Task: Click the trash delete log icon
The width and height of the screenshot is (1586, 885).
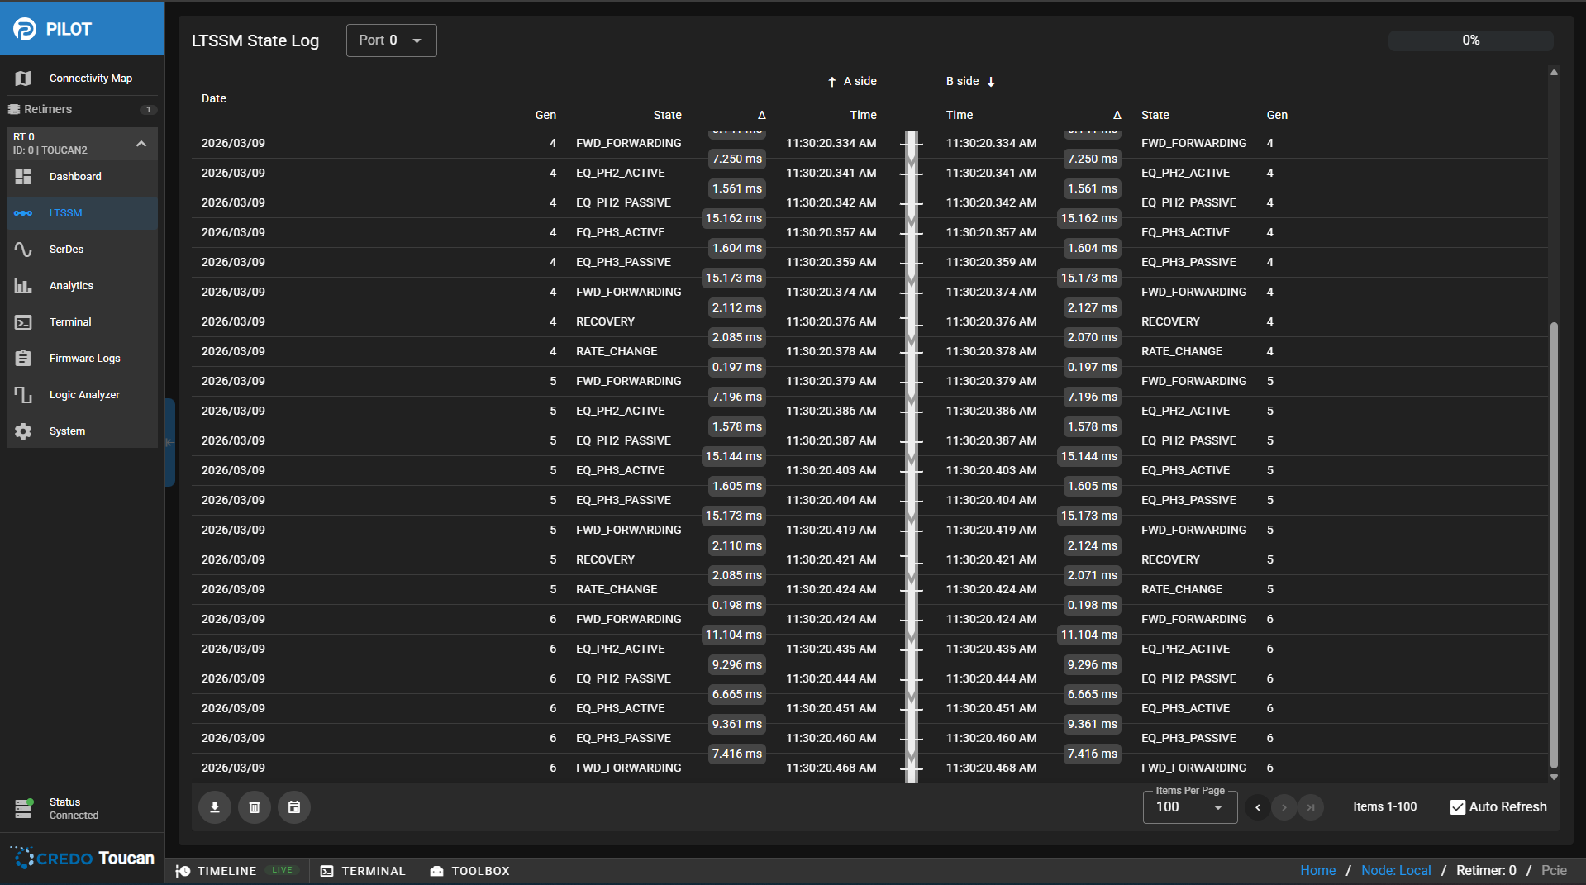Action: [255, 807]
